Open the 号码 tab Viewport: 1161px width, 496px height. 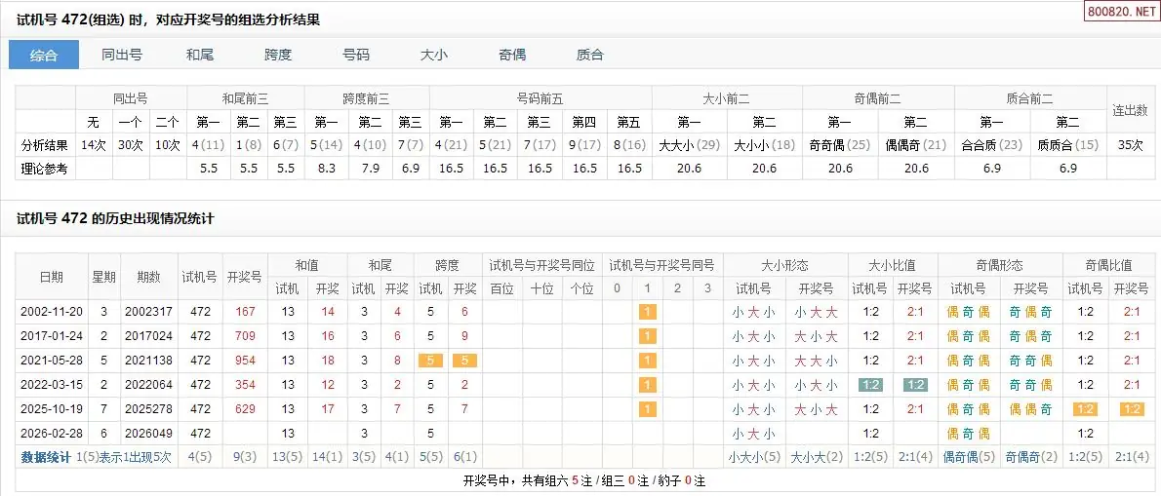356,56
